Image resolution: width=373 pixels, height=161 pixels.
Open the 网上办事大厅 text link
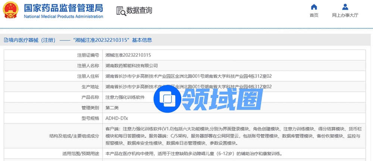tap(345, 15)
